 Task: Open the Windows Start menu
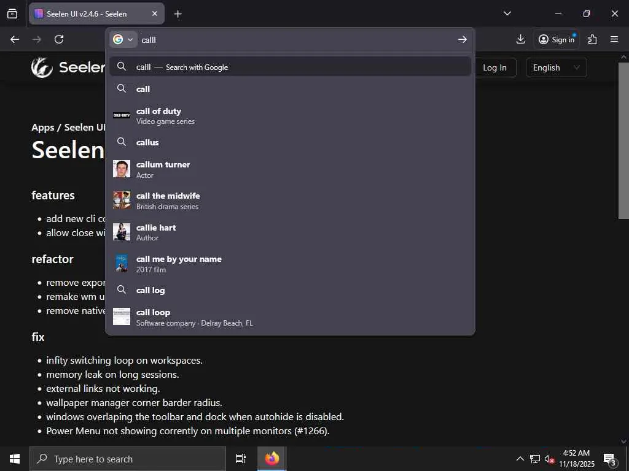point(15,459)
